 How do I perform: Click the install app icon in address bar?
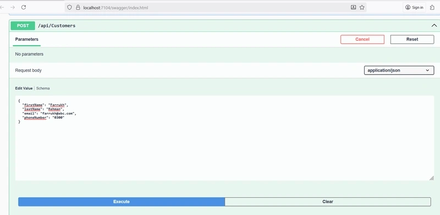coord(353,8)
